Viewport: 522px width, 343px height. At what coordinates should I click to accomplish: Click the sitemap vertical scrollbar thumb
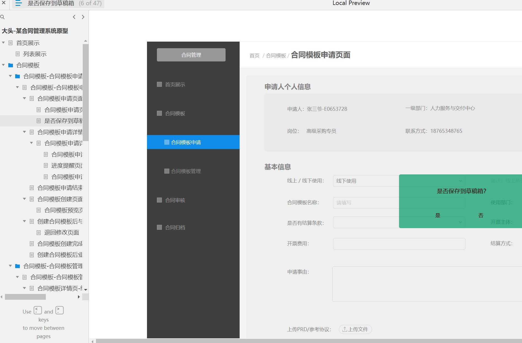[85, 92]
